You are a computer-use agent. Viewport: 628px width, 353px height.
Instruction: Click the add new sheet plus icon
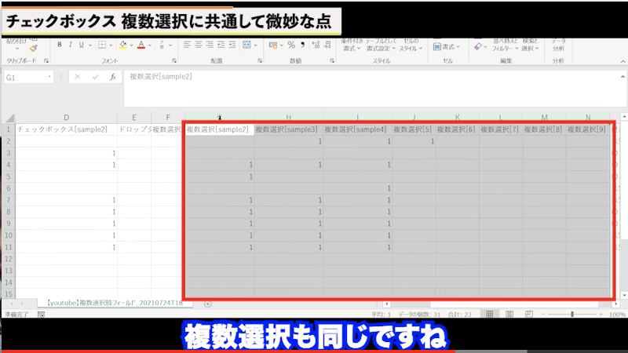tap(208, 303)
